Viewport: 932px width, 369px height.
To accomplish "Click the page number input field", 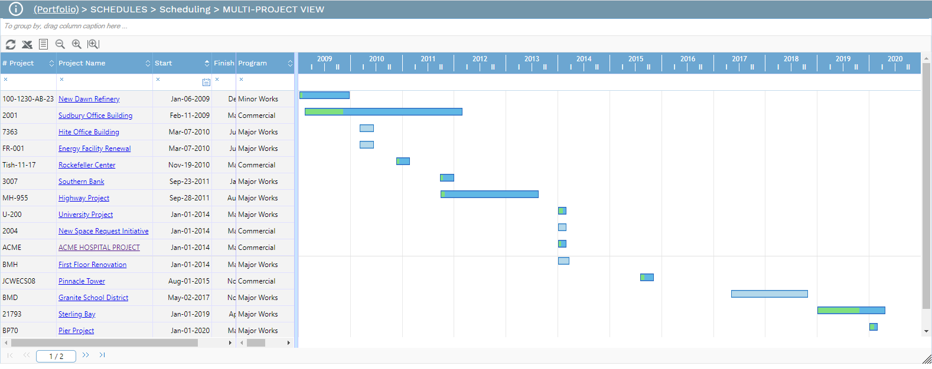I will point(56,356).
